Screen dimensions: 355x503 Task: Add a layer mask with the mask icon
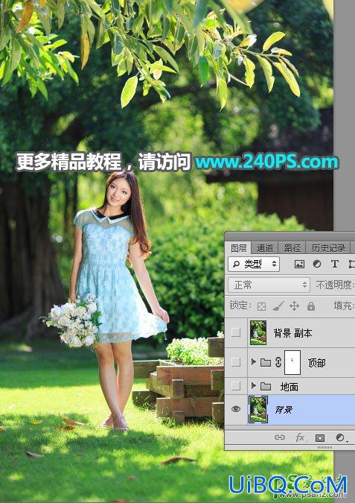pyautogui.click(x=320, y=437)
